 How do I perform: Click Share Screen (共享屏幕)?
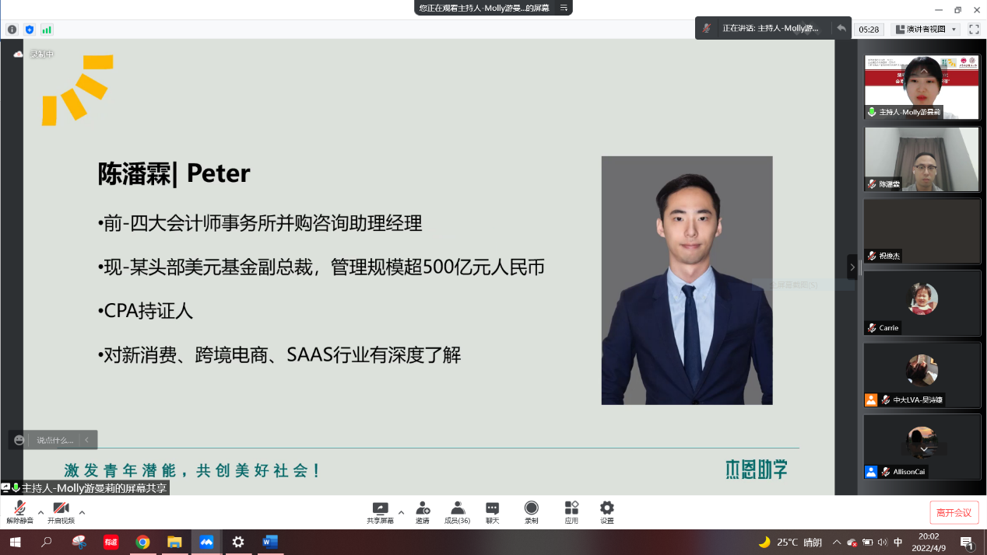(380, 512)
